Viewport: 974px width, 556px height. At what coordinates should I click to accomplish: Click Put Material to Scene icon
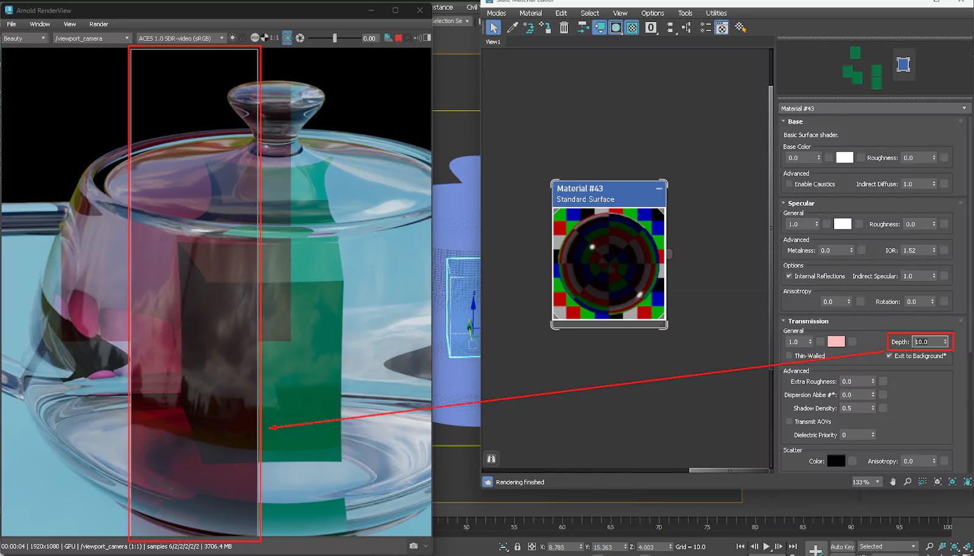[528, 27]
